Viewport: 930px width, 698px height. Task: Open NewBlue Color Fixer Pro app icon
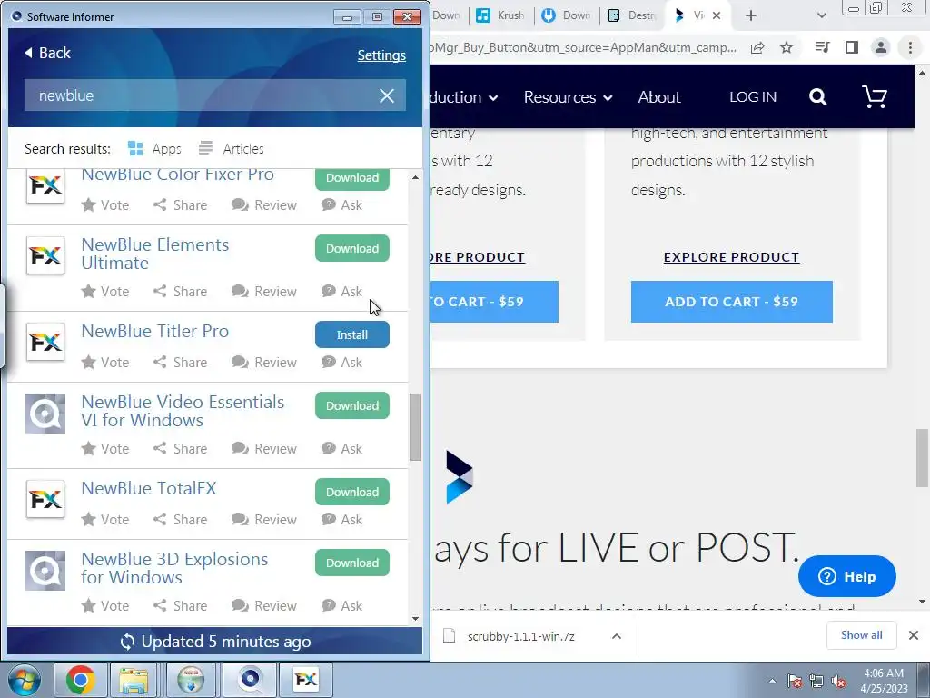45,186
